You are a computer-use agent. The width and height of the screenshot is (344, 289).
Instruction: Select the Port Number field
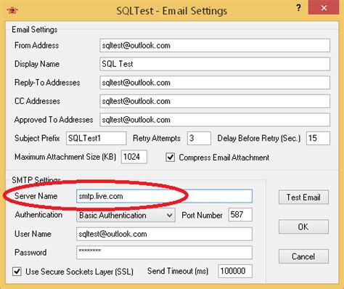pyautogui.click(x=240, y=214)
